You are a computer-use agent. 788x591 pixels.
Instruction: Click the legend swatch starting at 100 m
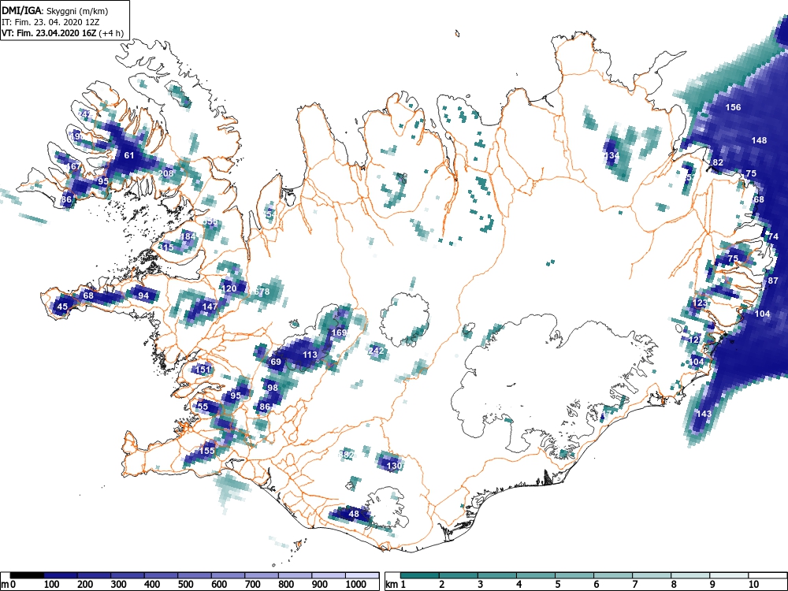click(61, 575)
